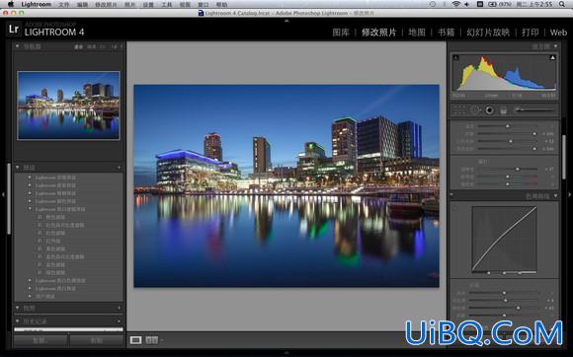Image resolution: width=573 pixels, height=357 pixels.
Task: Open the Before/After comparison view
Action: pos(152,340)
